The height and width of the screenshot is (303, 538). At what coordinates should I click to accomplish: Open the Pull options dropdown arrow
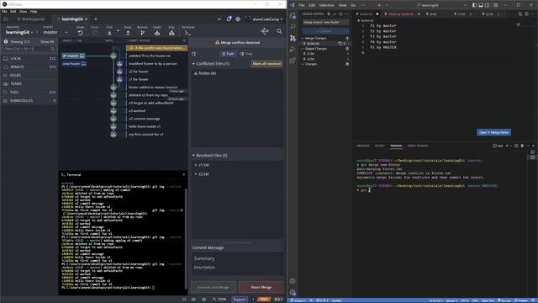click(118, 31)
